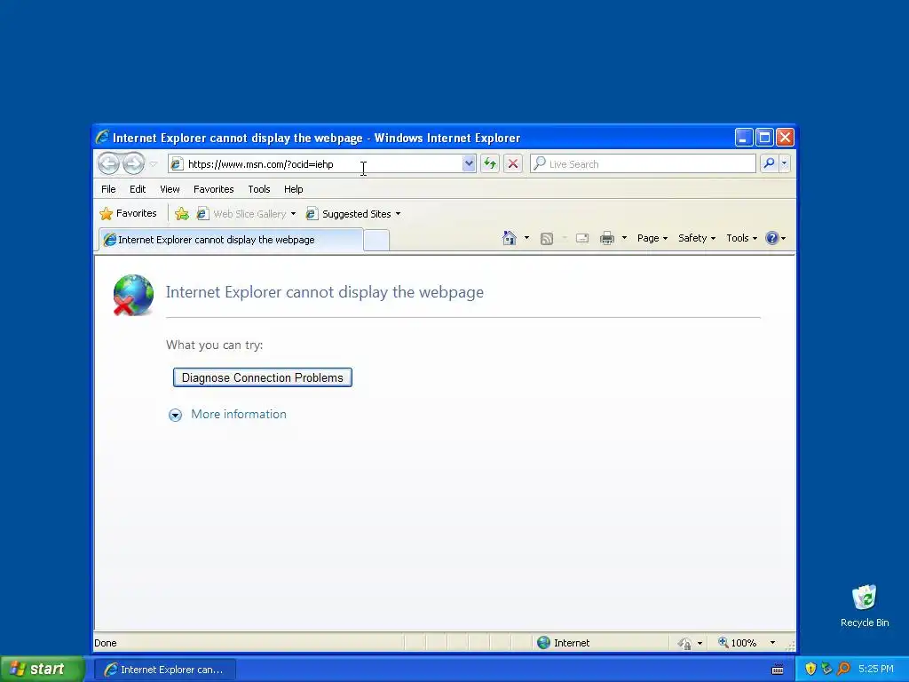The width and height of the screenshot is (909, 682).
Task: Click the 5:25 PM clock
Action: coord(876,669)
